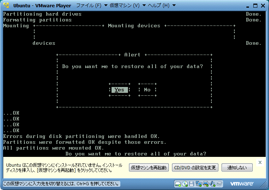Click the floppy drive status icon
This screenshot has width=269, height=190.
point(192,183)
